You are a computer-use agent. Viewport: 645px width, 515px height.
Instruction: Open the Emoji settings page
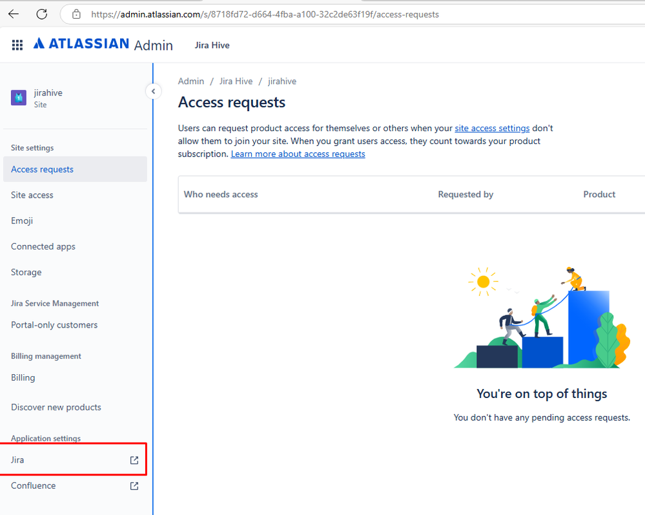coord(21,220)
